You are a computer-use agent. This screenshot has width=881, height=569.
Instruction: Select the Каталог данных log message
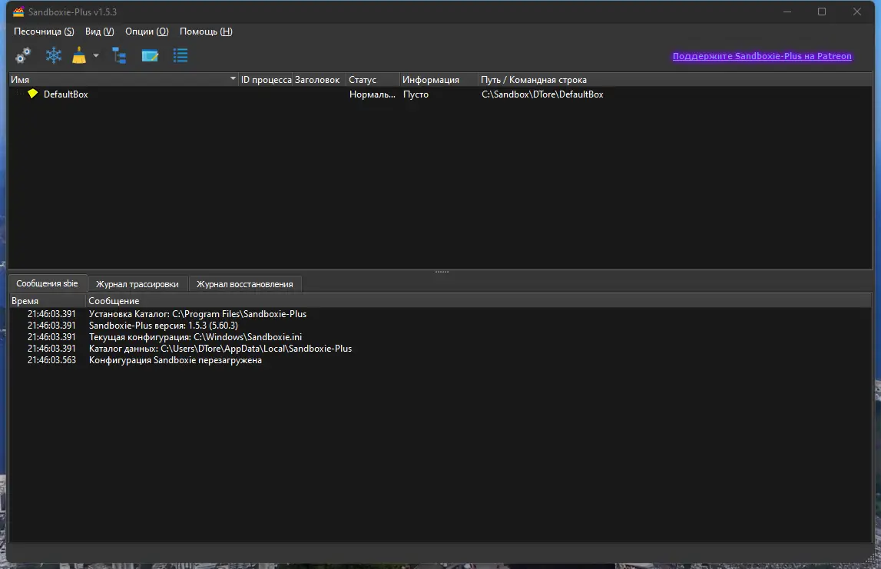click(x=220, y=349)
